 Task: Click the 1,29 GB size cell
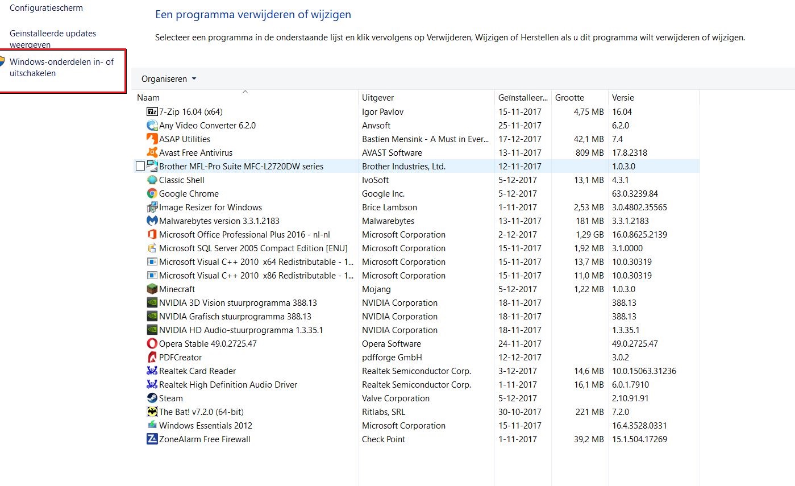point(589,235)
